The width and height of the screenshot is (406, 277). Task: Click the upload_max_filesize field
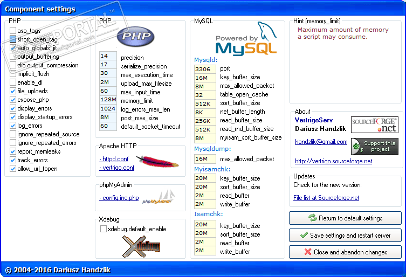click(x=108, y=82)
